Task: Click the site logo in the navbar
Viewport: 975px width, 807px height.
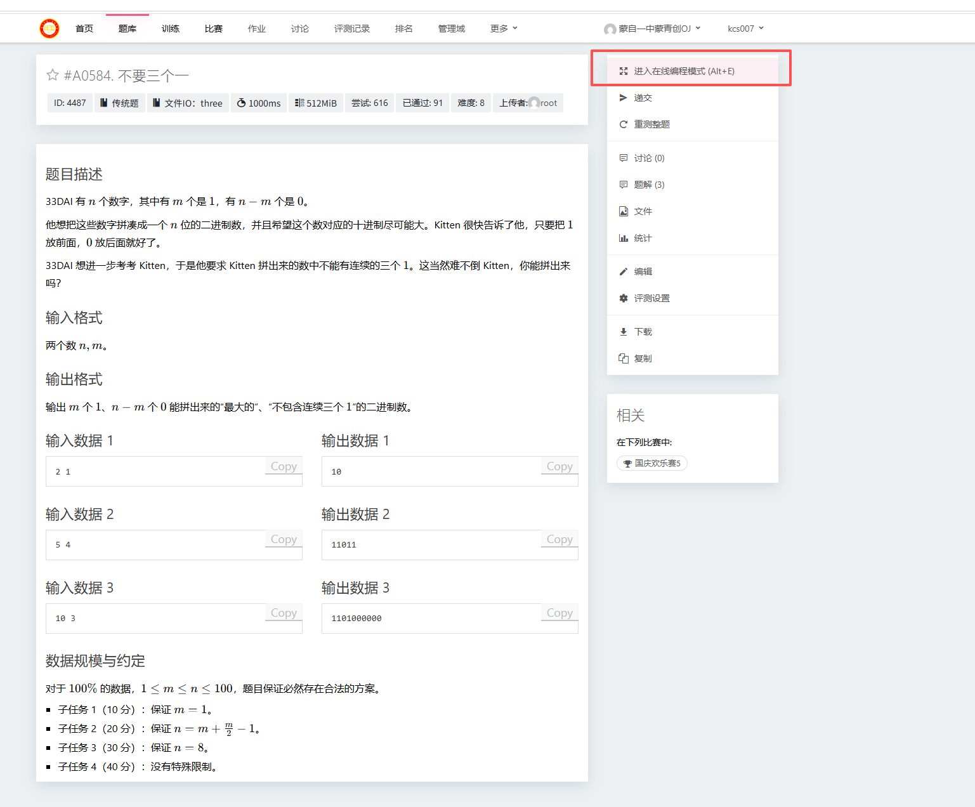Action: (49, 29)
